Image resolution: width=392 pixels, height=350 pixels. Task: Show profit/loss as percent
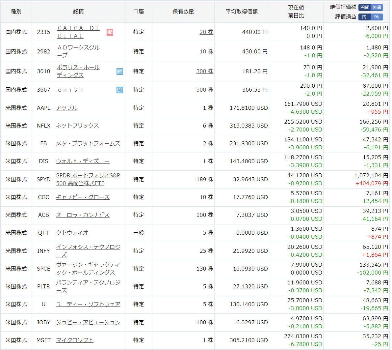(x=377, y=17)
